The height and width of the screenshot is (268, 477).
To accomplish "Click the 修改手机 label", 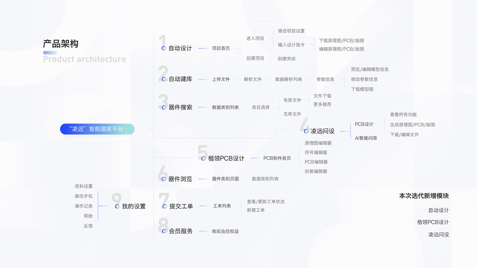I will 84,196.
